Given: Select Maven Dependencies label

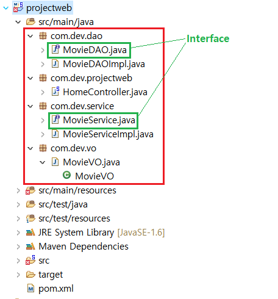Looking at the screenshot, I should pyautogui.click(x=84, y=247).
